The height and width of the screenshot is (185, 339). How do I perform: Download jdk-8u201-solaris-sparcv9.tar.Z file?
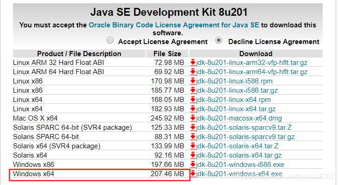pyautogui.click(x=244, y=128)
